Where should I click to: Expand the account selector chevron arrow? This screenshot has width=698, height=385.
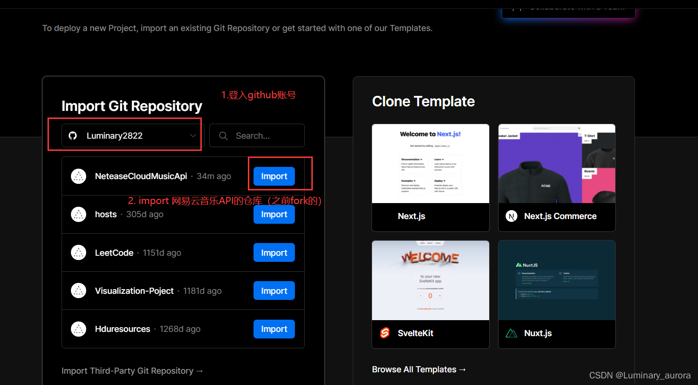tap(193, 135)
